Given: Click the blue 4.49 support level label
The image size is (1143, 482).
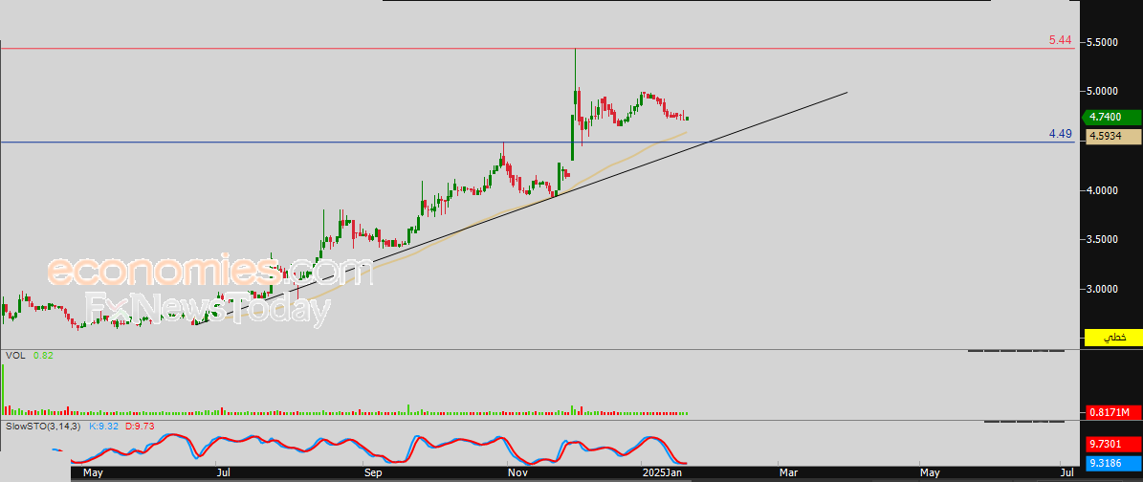Looking at the screenshot, I should [x=1060, y=134].
